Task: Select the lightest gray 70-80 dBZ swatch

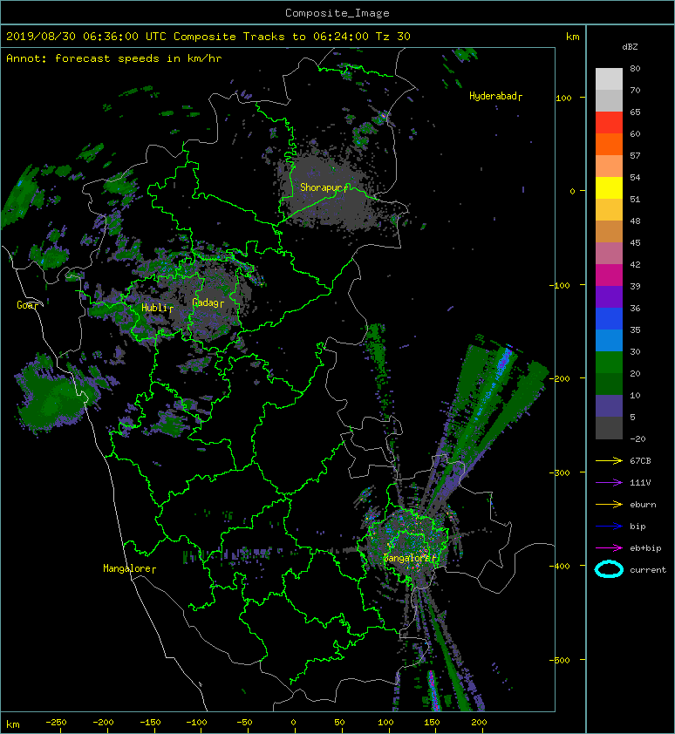Action: (609, 79)
